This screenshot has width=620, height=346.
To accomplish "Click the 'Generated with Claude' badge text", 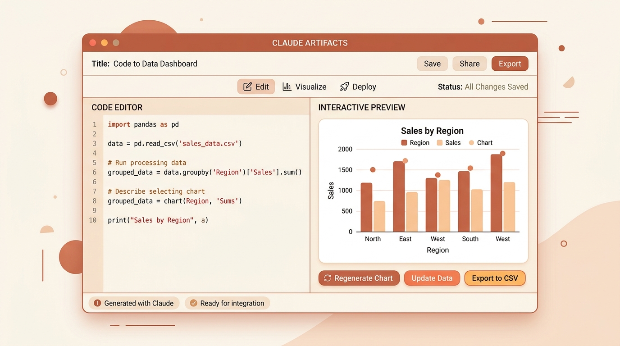I will [139, 303].
